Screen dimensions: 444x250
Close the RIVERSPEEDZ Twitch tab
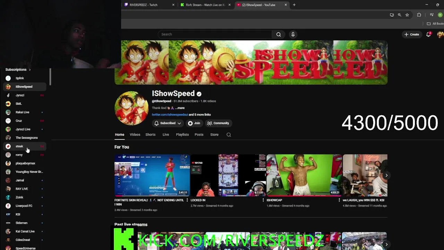click(173, 5)
